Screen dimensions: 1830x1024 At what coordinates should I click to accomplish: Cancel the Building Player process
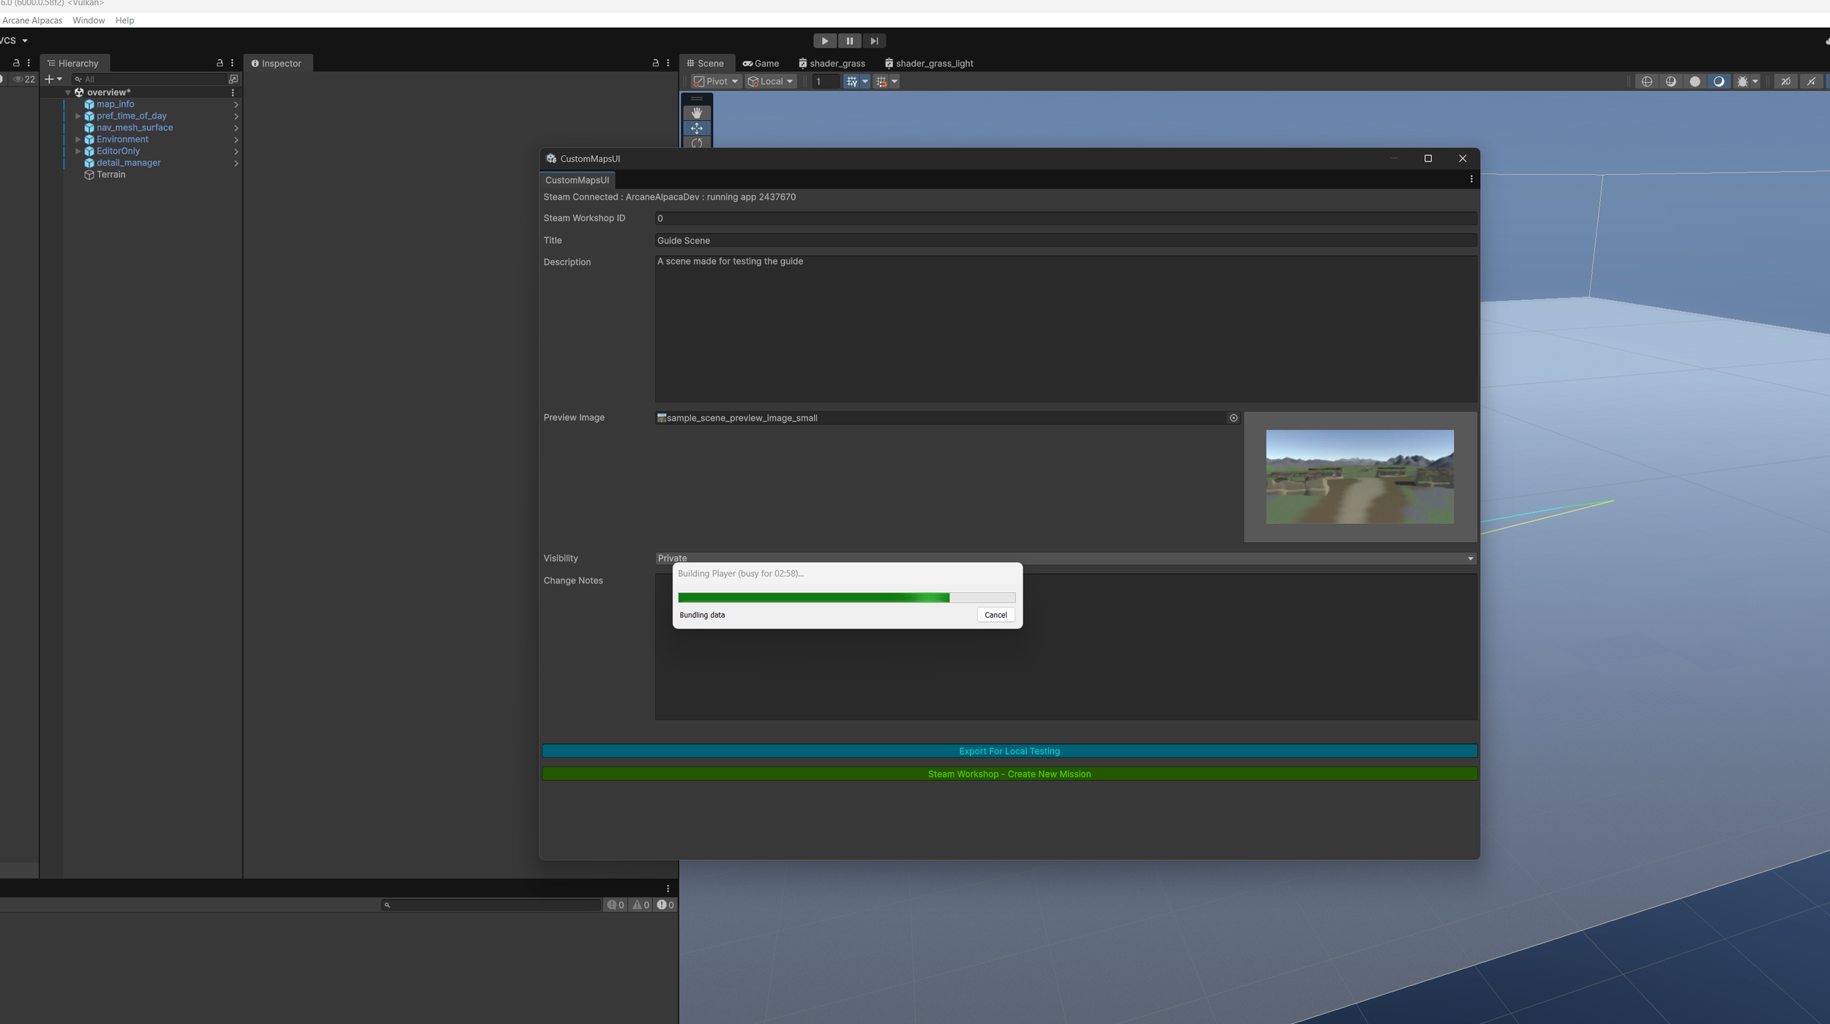tap(995, 615)
